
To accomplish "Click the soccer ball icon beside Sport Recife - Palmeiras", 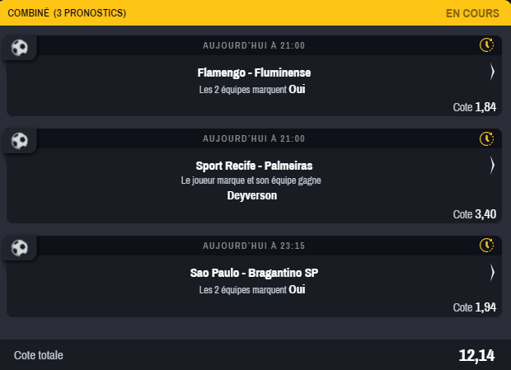I will [19, 141].
